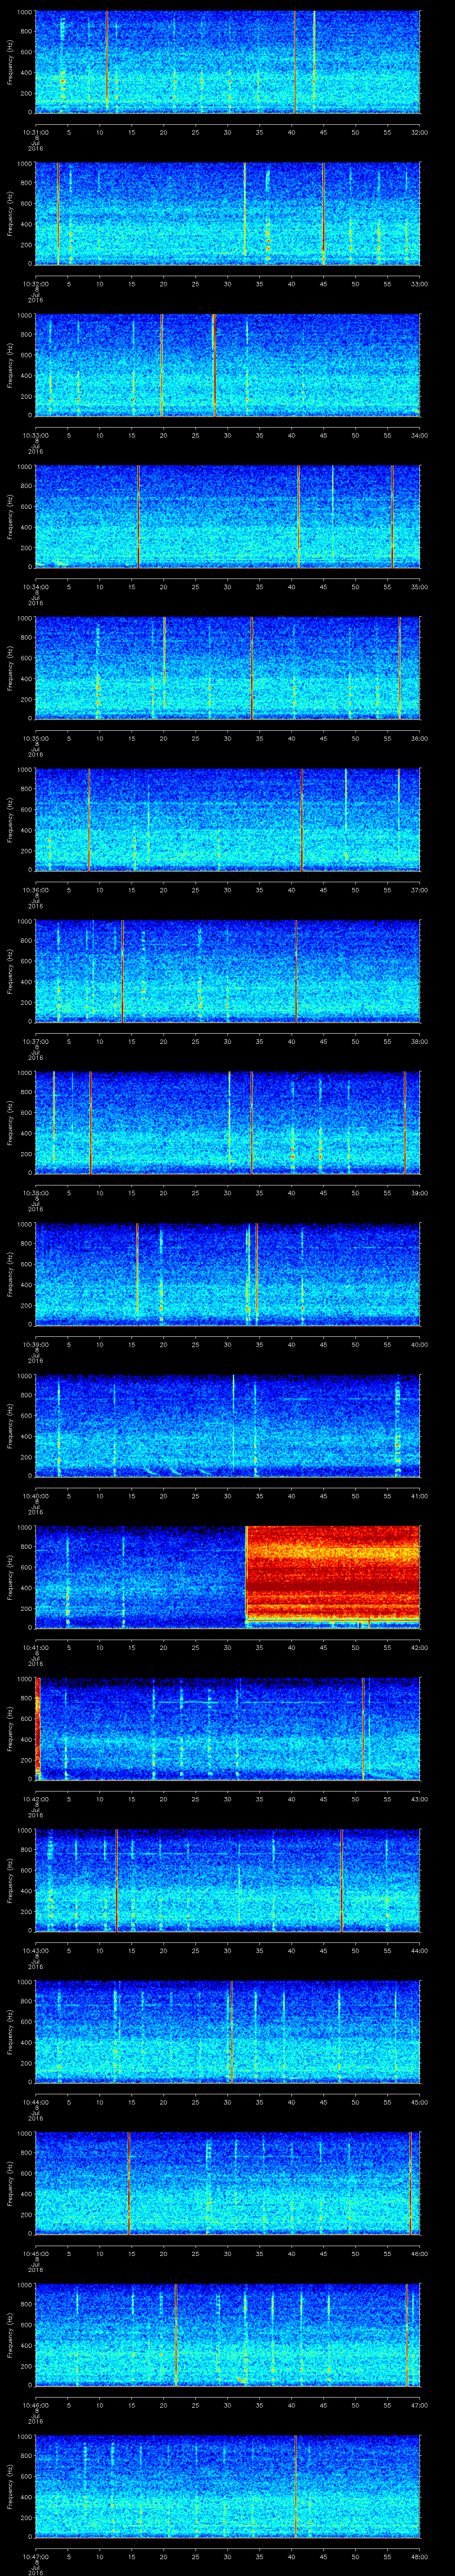Image resolution: width=455 pixels, height=2576 pixels.
Task: Select the spectrogram panel starting at 10:43:00
Action: [x=227, y=1881]
